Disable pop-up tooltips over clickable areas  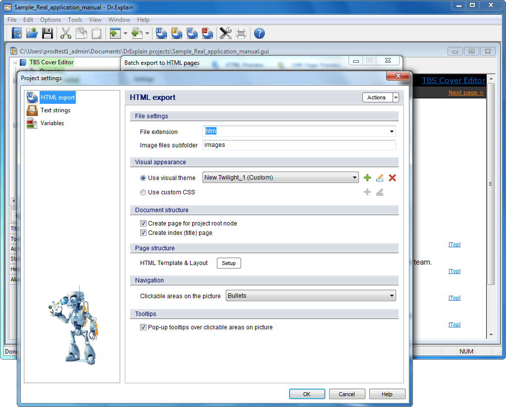pos(143,327)
